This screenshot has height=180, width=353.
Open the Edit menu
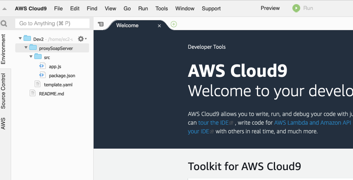click(x=75, y=9)
